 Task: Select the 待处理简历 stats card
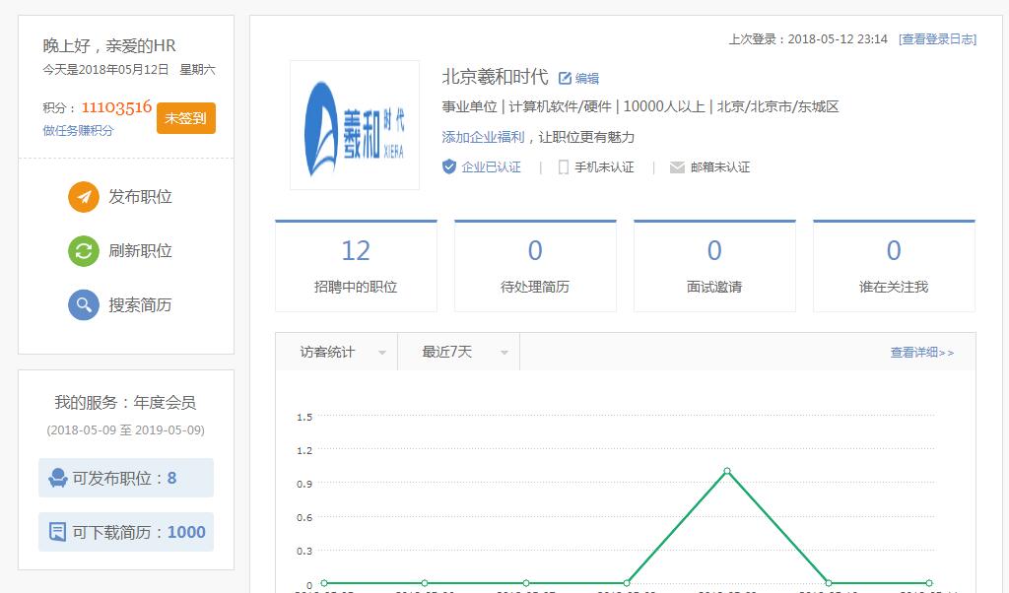(x=534, y=264)
